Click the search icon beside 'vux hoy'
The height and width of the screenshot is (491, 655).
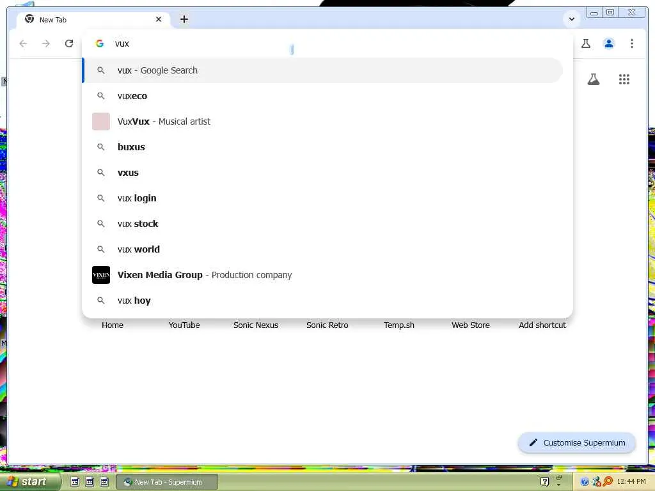coord(100,300)
